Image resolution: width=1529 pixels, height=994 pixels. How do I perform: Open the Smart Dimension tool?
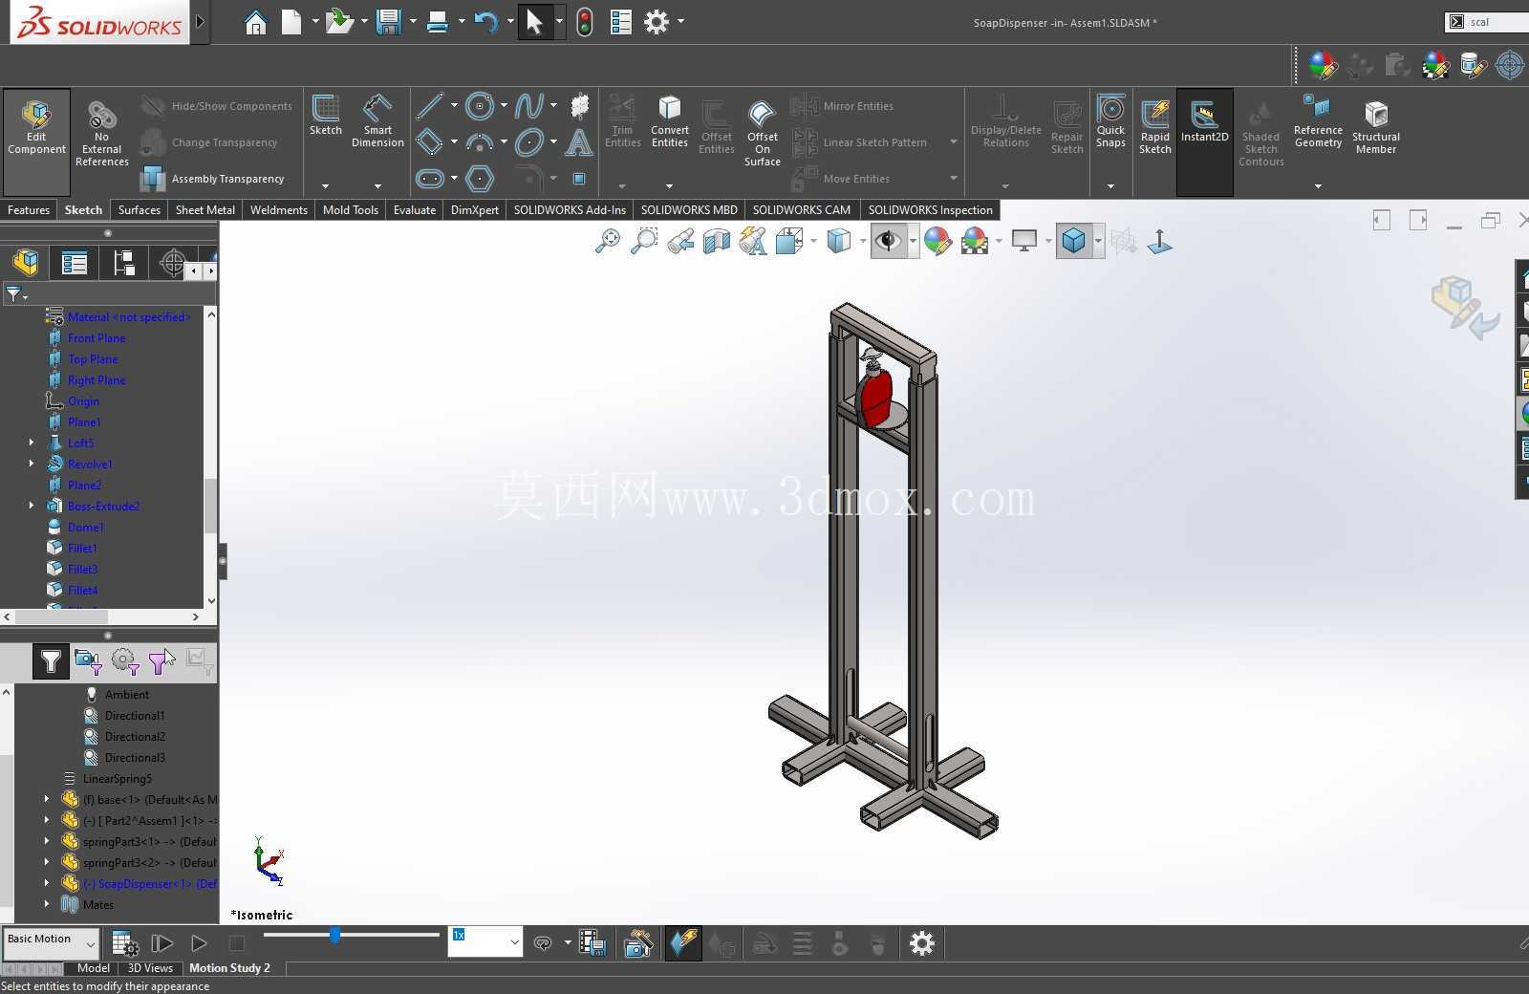click(377, 122)
